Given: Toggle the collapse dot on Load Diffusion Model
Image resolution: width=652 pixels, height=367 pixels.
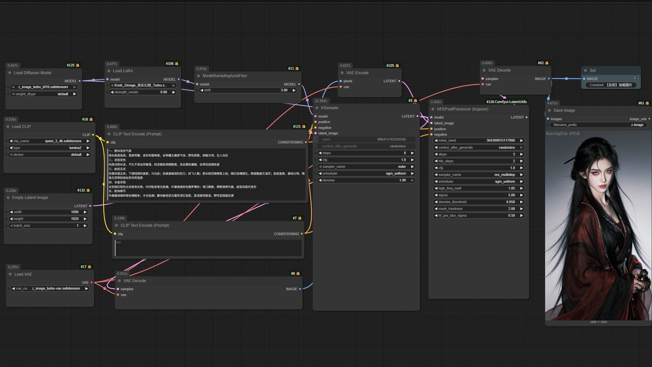Looking at the screenshot, I should pos(10,73).
